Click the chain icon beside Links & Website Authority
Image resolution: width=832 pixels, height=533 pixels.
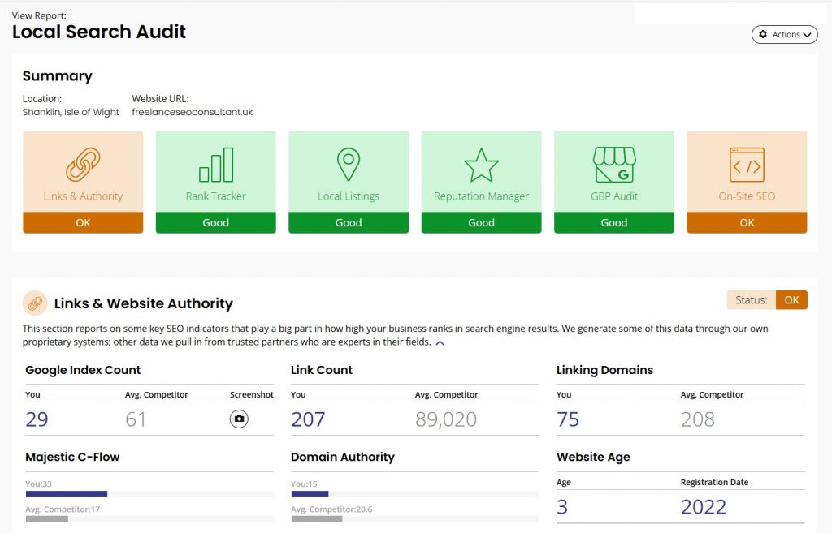coord(35,303)
